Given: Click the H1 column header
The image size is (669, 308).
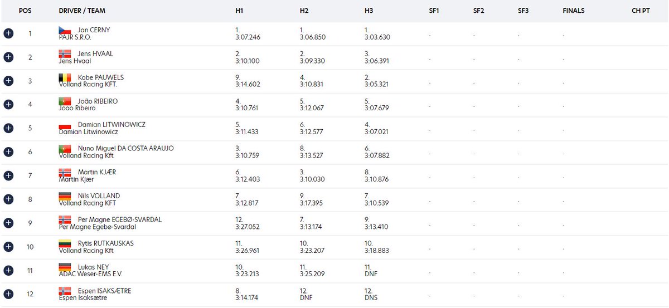Looking at the screenshot, I should tap(239, 11).
